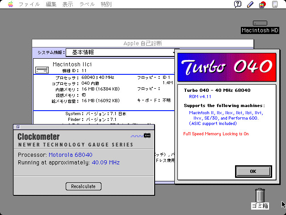The width and height of the screenshot is (286, 215).
Task: Click the Turbo 040 logo banner
Action: 227,67
